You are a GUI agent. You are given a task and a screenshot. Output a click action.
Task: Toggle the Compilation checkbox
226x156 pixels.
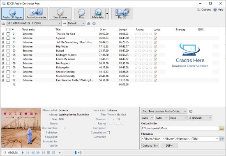click(x=108, y=133)
